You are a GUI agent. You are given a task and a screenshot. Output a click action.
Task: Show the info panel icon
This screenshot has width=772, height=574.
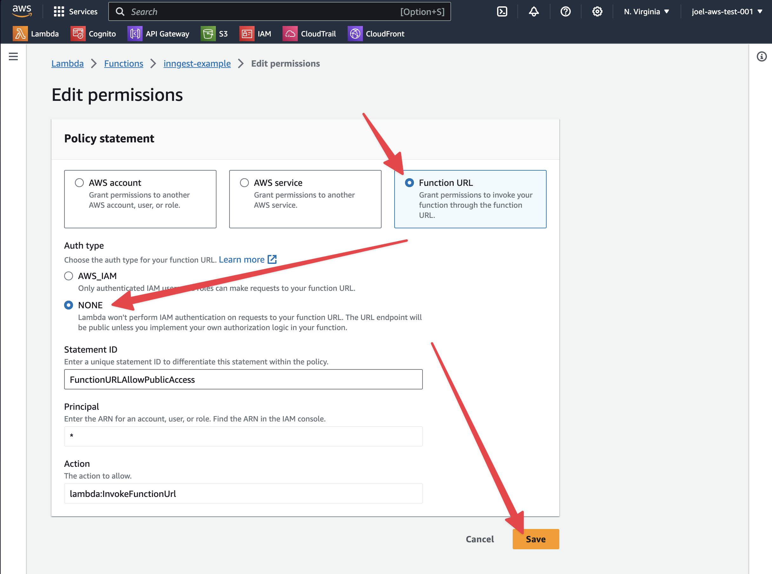coord(761,57)
